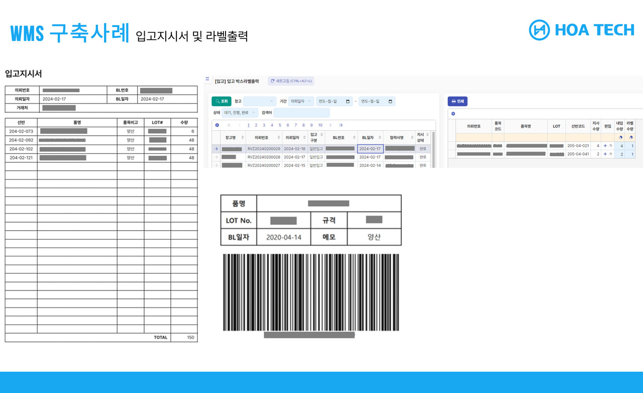Jump to last page with double-right arrow

coord(341,125)
